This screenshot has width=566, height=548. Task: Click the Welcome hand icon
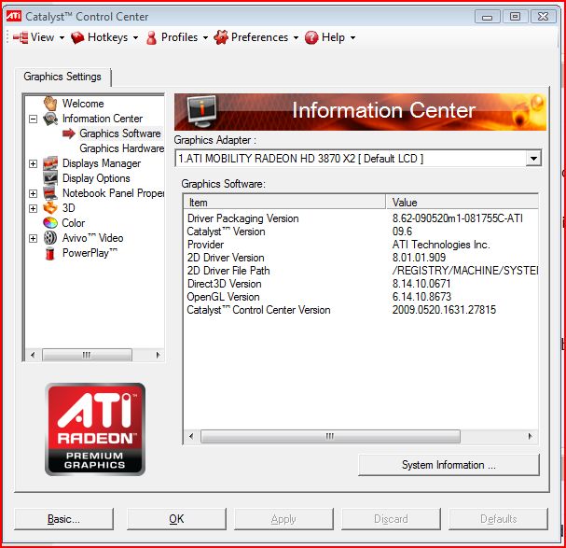pos(50,104)
